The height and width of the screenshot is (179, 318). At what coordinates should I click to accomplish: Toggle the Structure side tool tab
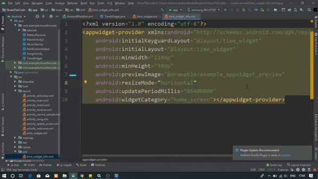[x=2, y=102]
